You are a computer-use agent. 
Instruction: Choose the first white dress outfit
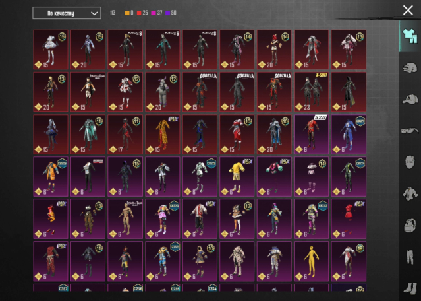51,49
